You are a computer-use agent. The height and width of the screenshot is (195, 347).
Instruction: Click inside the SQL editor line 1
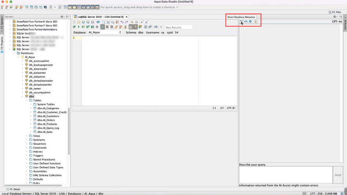pyautogui.click(x=140, y=38)
